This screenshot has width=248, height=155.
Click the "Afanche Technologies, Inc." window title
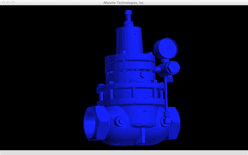124,2
